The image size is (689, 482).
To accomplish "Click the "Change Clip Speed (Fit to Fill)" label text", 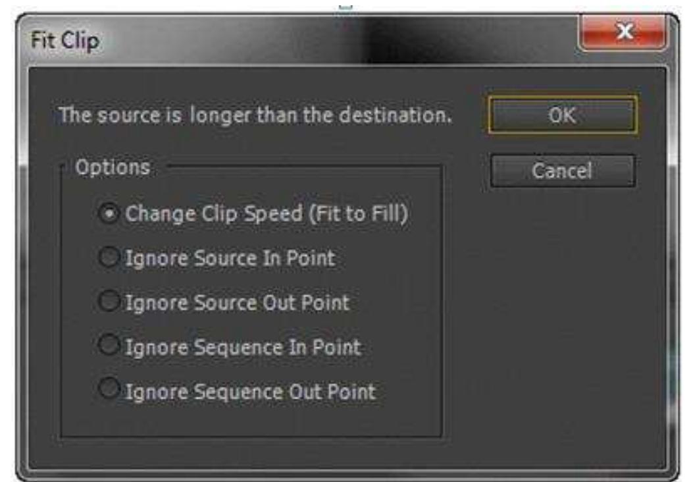I will (x=267, y=214).
